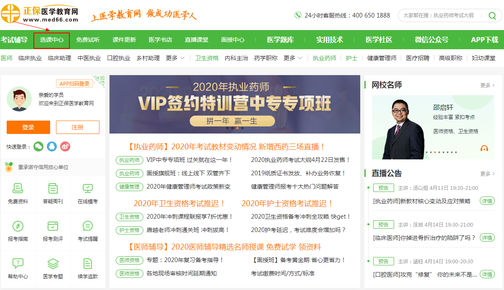Open 详情 for 汤以恒 live broadcast

[487, 201]
